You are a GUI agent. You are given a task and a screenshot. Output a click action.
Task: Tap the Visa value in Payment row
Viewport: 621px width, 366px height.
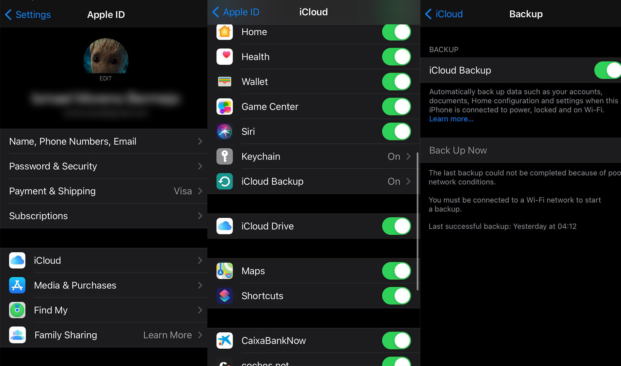[183, 191]
